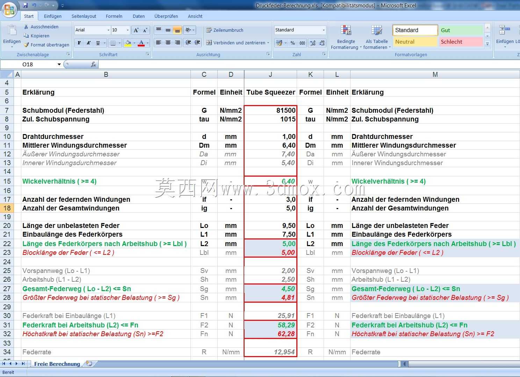Open insert function fx dialog
Screen dimensions: 520x377
point(93,64)
